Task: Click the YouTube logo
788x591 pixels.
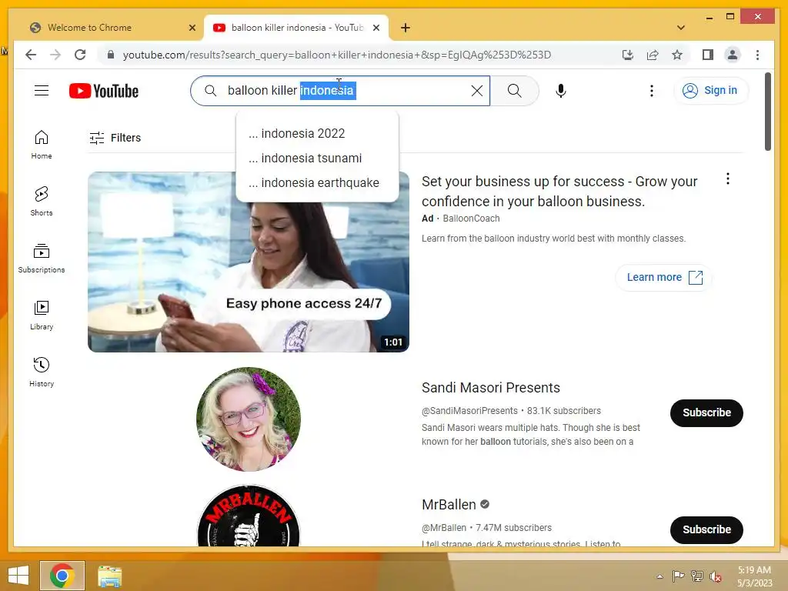Action: point(104,91)
